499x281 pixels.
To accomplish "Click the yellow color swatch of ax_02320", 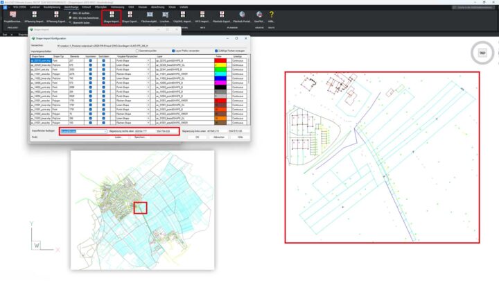I will (220, 65).
